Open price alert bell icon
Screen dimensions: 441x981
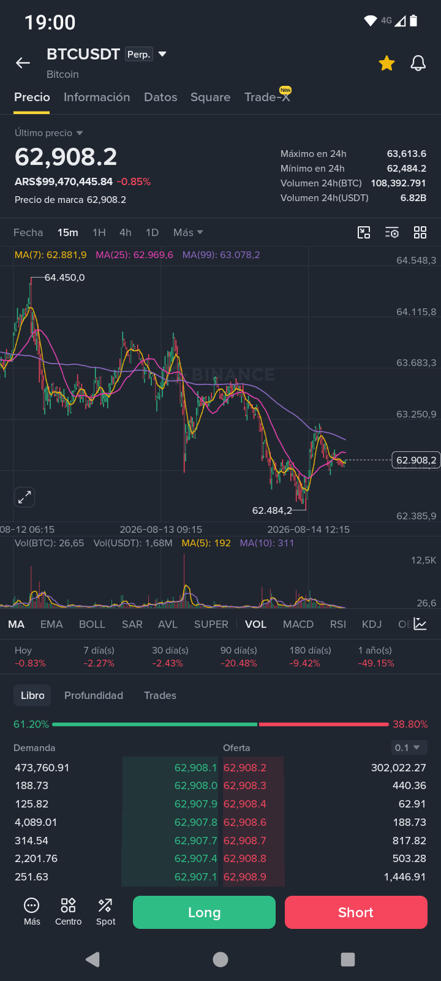(418, 63)
